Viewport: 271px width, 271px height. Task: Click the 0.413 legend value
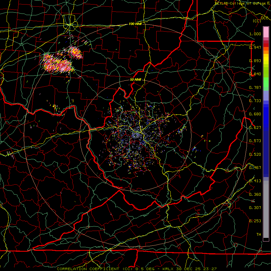click(255, 181)
